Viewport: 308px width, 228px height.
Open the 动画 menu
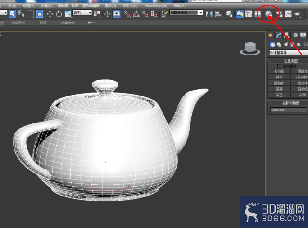point(75,6)
